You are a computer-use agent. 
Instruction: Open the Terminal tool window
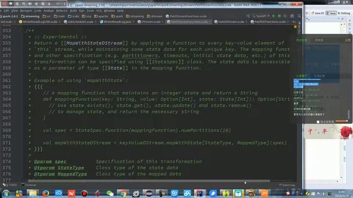[29, 185]
